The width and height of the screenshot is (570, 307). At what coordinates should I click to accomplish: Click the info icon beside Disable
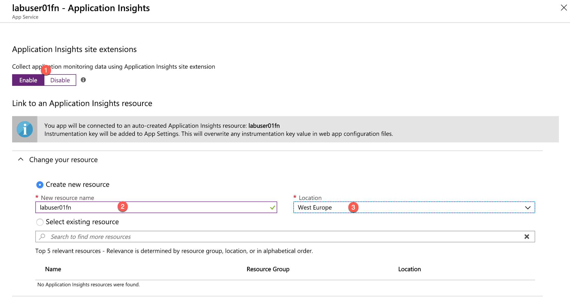[x=83, y=80]
